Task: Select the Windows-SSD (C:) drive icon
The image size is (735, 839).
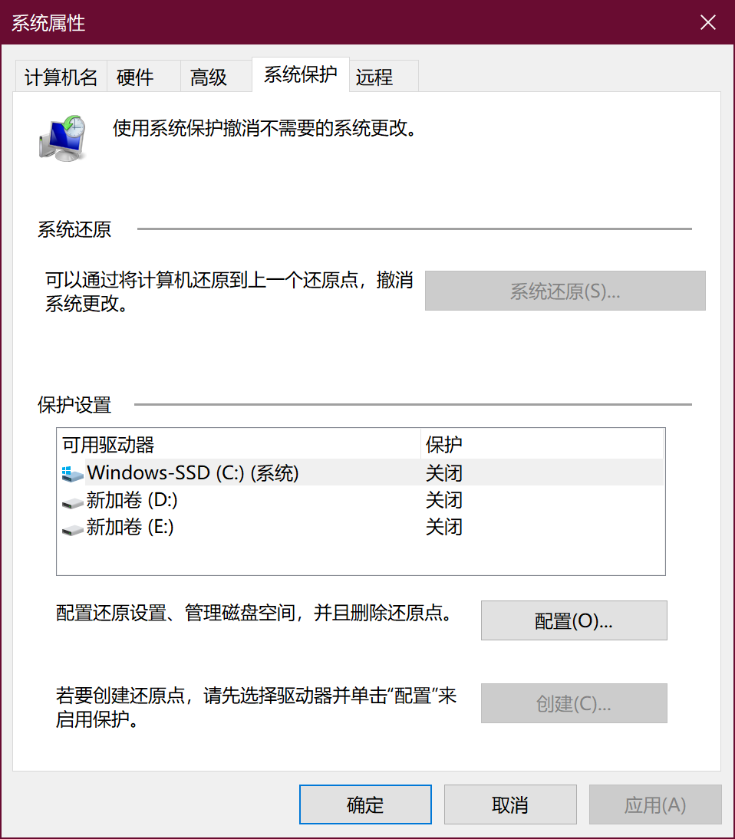Action: (72, 473)
